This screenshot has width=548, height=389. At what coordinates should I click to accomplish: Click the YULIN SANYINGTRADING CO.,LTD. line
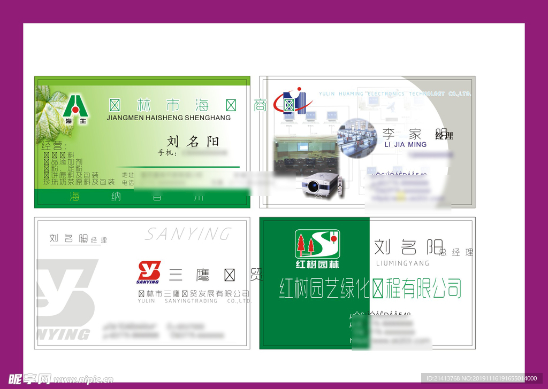(x=195, y=301)
